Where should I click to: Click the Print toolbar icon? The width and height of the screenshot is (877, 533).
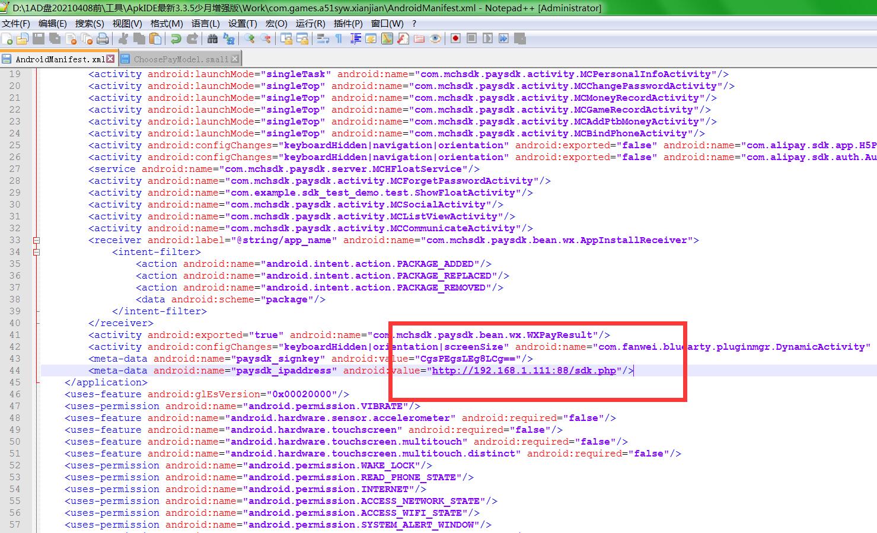click(103, 39)
